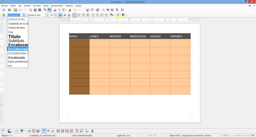Viewport: 256px width, 137px height.
Task: Click the highlighting color button
Action: (118, 15)
